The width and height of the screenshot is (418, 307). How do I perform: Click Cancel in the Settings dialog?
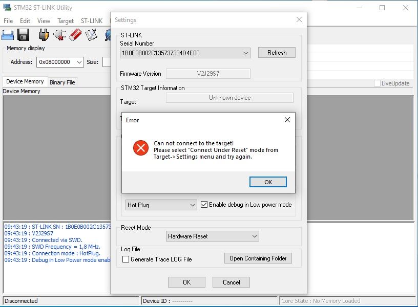232,282
